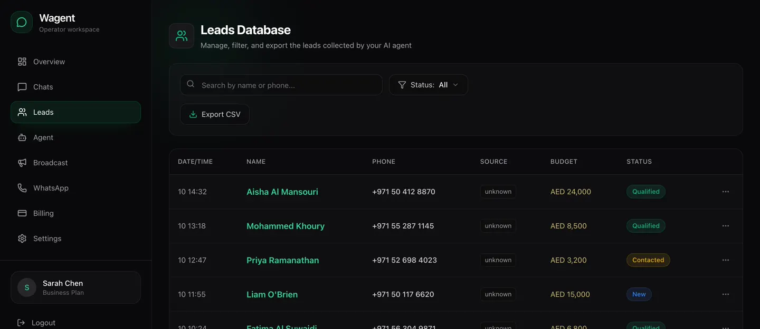Open actions menu for Aisha Al Mansouri
Image resolution: width=760 pixels, height=329 pixels.
click(x=726, y=192)
